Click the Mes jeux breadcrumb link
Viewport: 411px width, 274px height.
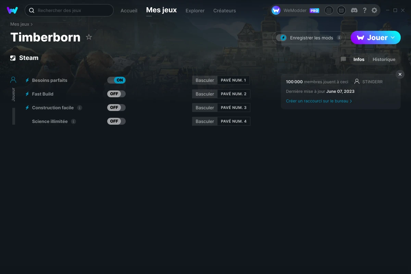pyautogui.click(x=20, y=24)
